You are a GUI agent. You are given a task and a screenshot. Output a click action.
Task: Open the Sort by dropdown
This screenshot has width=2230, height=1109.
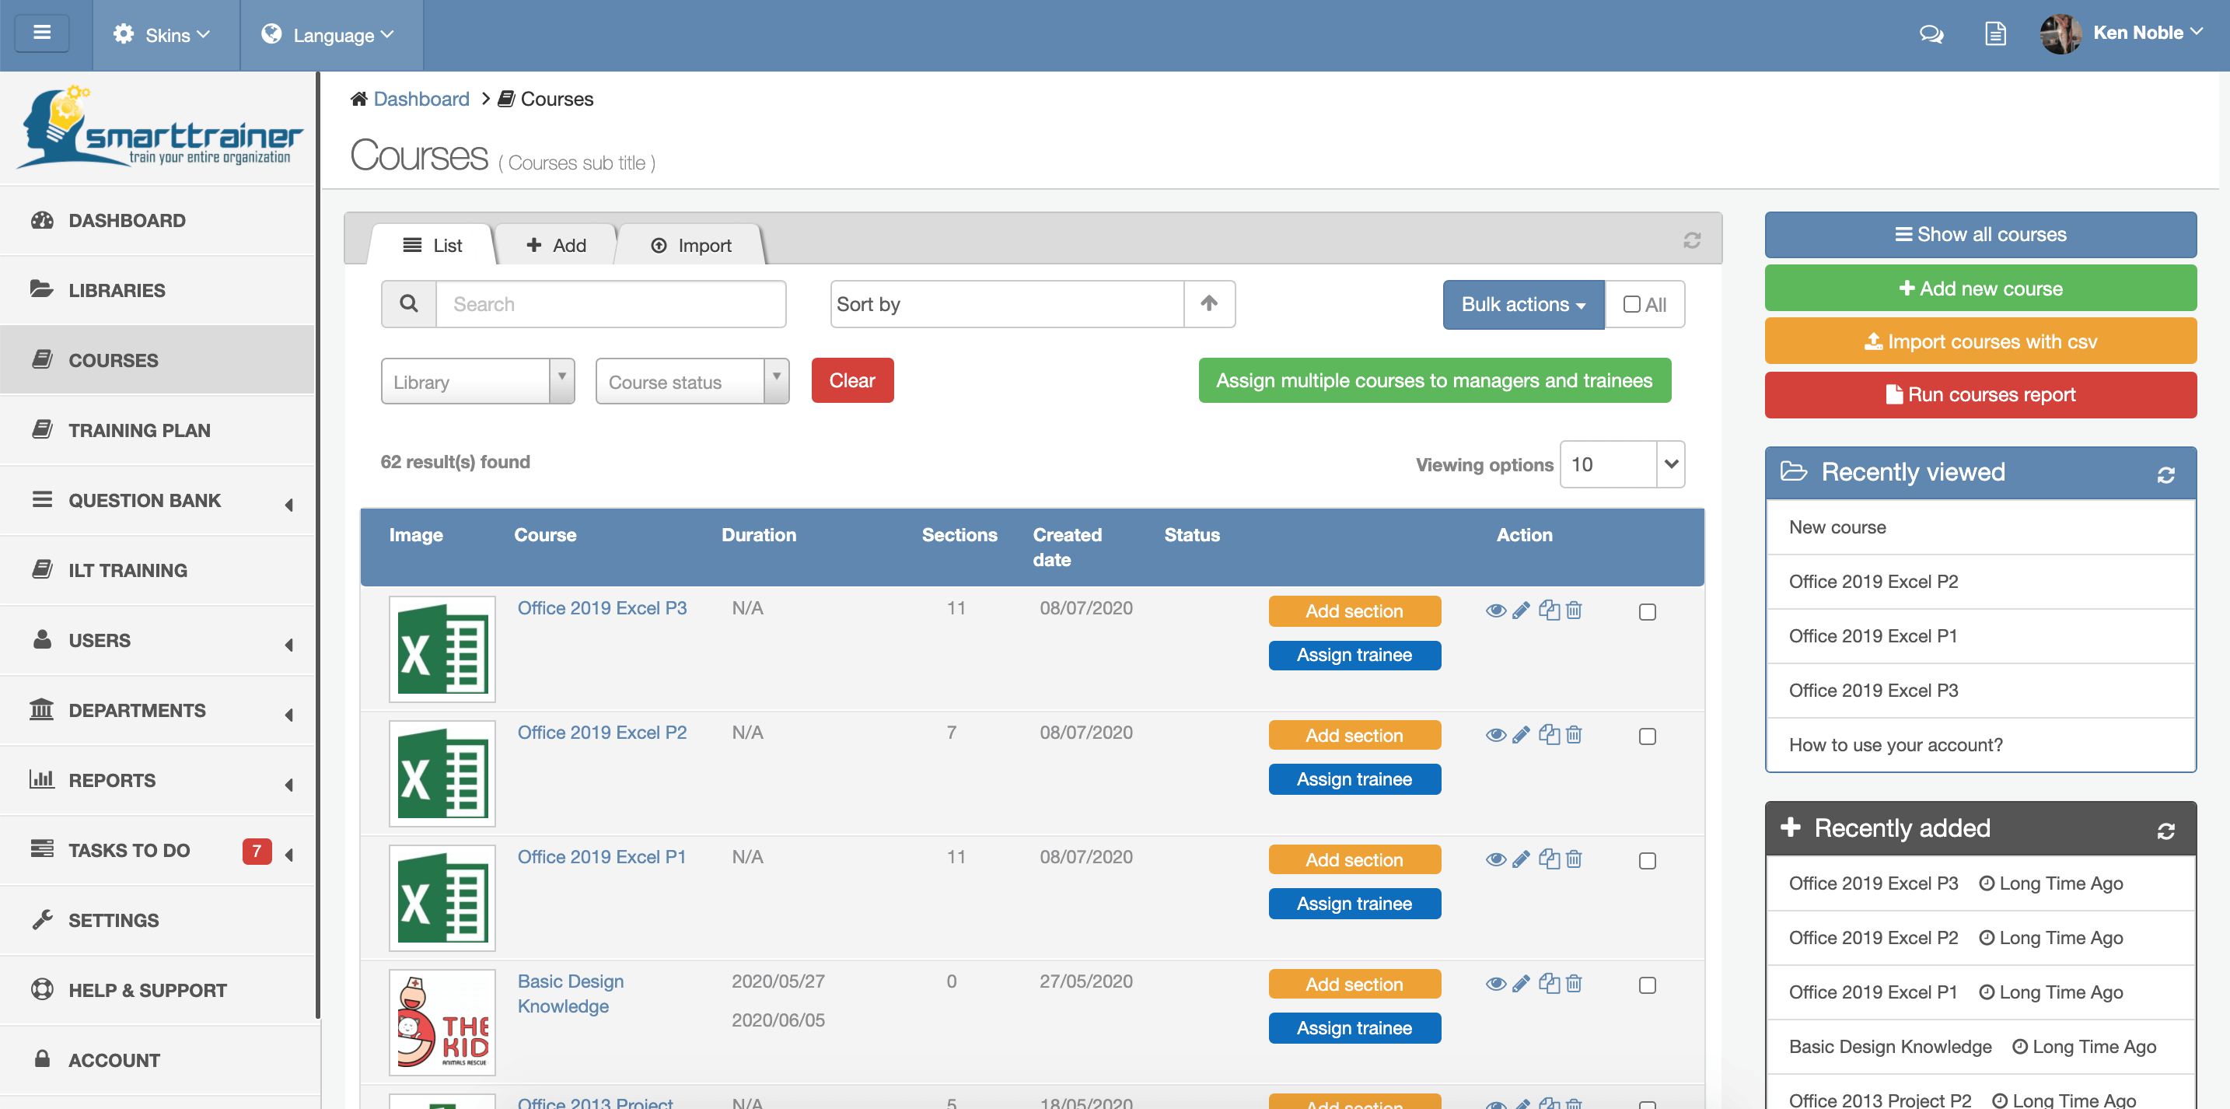[x=1007, y=304]
